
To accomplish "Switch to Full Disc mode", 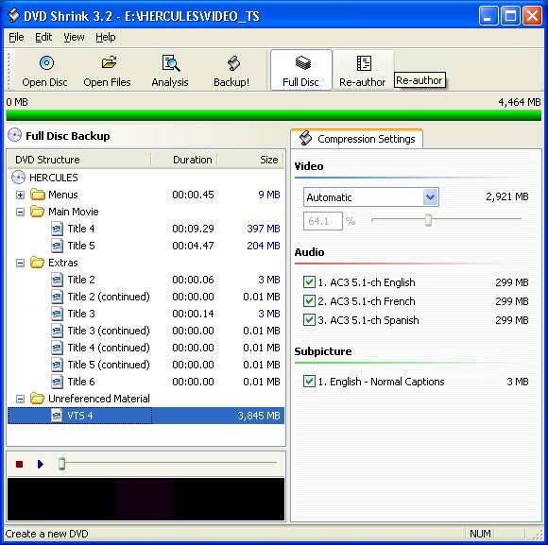I will [x=300, y=70].
